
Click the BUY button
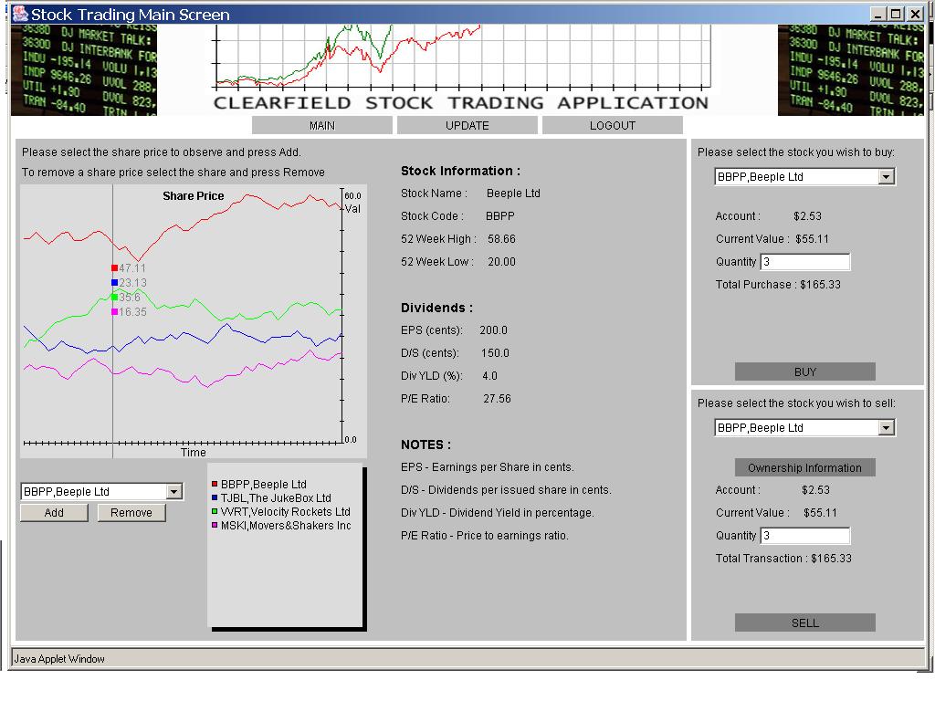click(804, 371)
